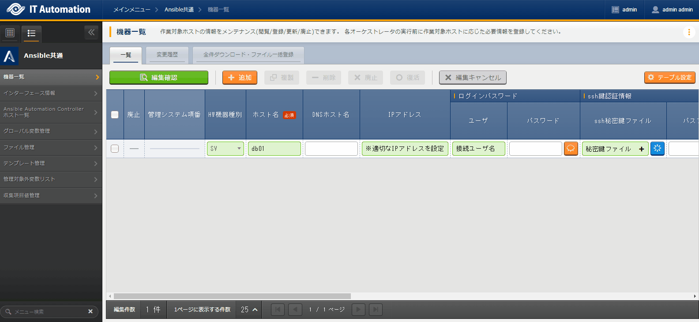The height and width of the screenshot is (322, 699).
Task: Collapse the sidebar with double-chevron icon
Action: coord(91,32)
